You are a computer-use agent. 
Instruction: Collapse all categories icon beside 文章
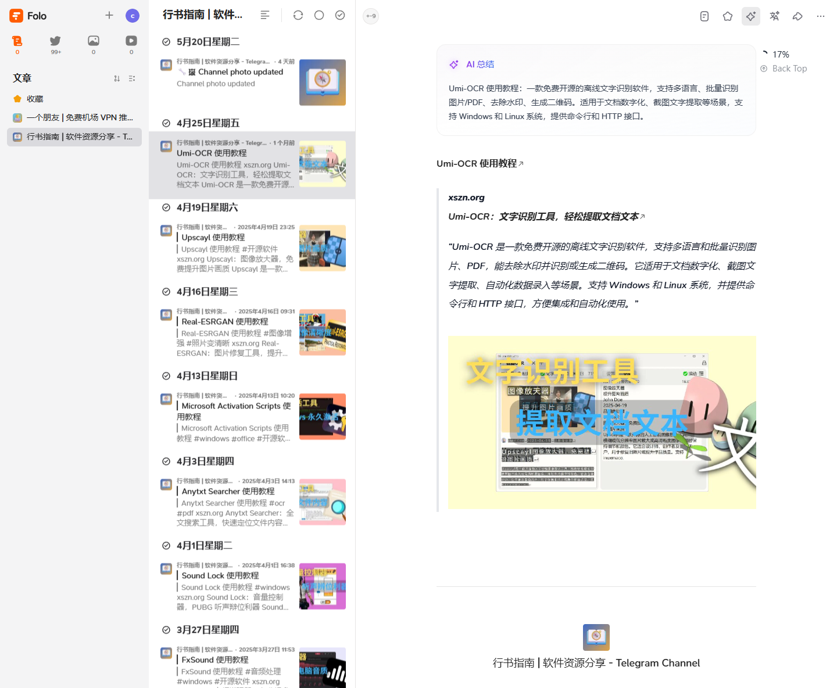pyautogui.click(x=132, y=78)
